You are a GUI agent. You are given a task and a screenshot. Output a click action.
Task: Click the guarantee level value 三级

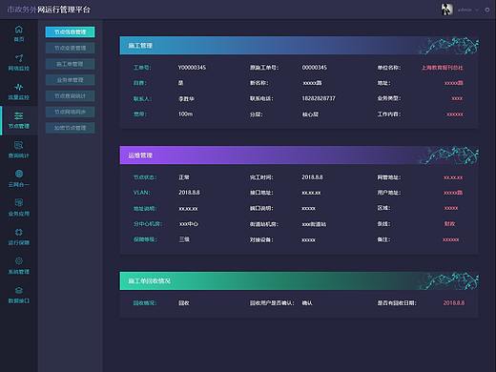tap(184, 239)
